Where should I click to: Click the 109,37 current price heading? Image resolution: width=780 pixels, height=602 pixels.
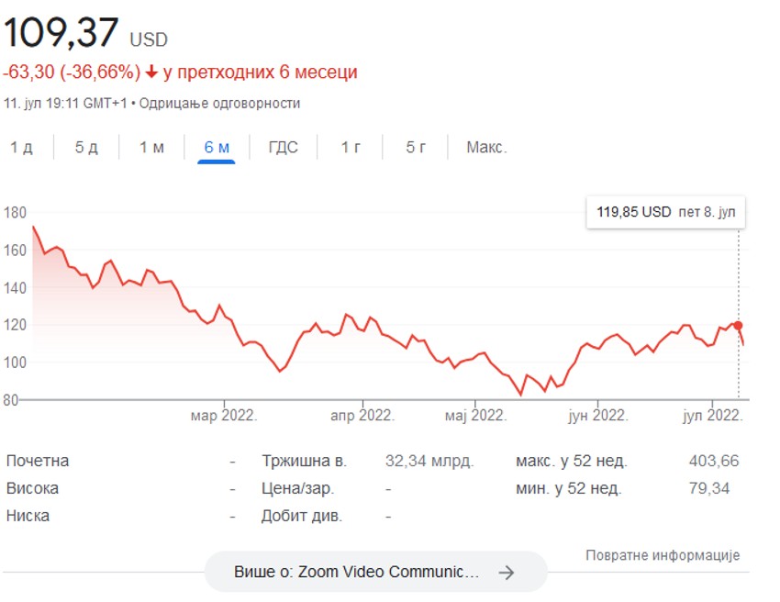tap(61, 33)
